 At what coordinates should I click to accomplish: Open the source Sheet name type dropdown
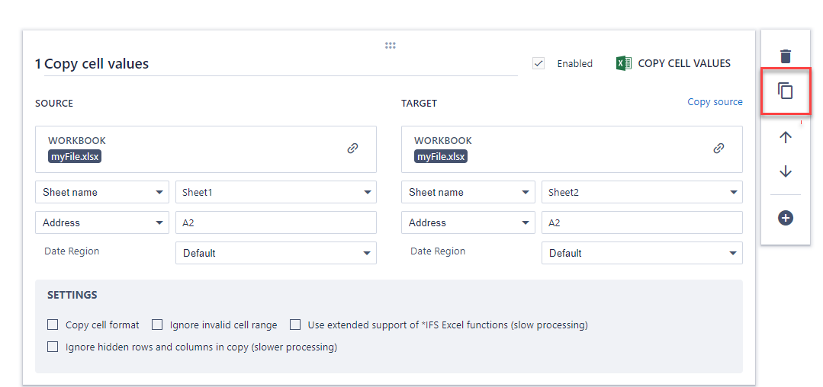click(101, 192)
